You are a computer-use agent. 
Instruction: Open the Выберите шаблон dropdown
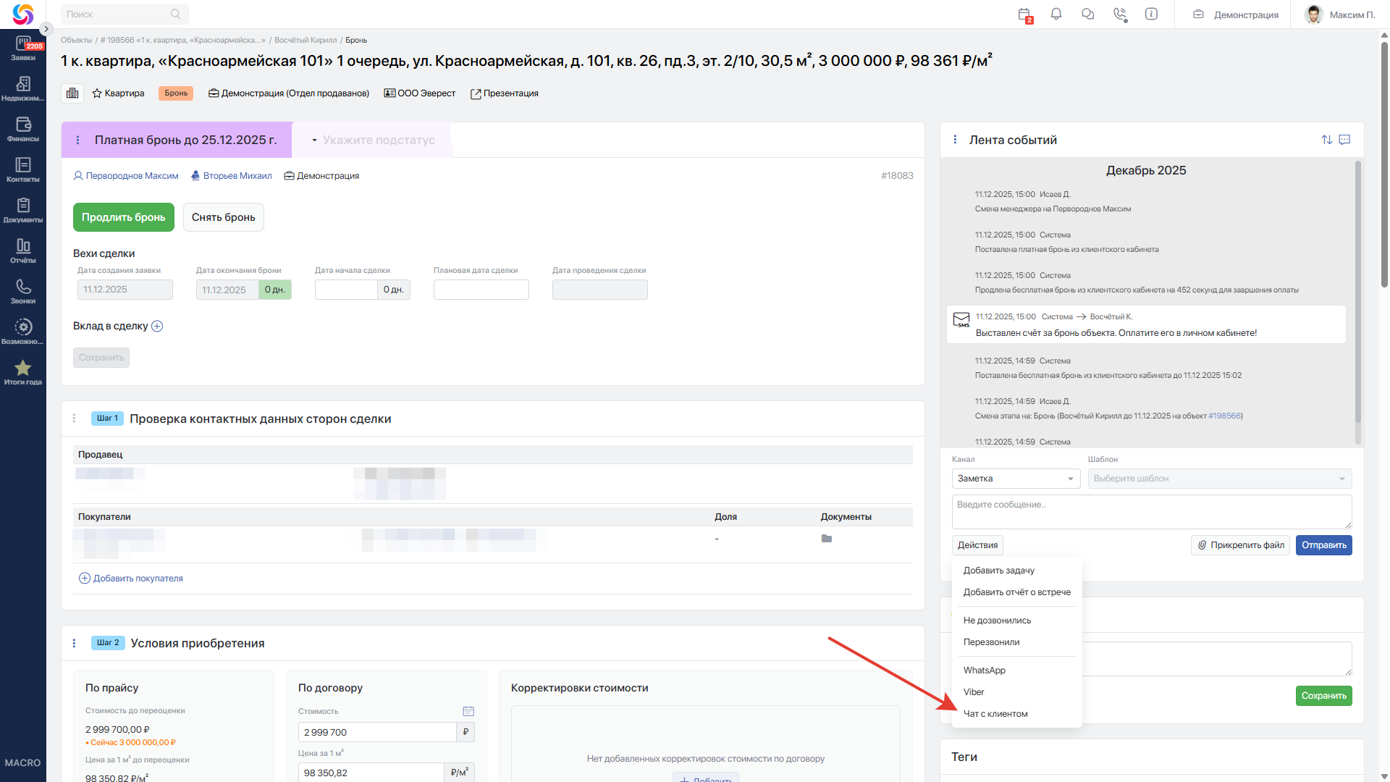[1219, 479]
